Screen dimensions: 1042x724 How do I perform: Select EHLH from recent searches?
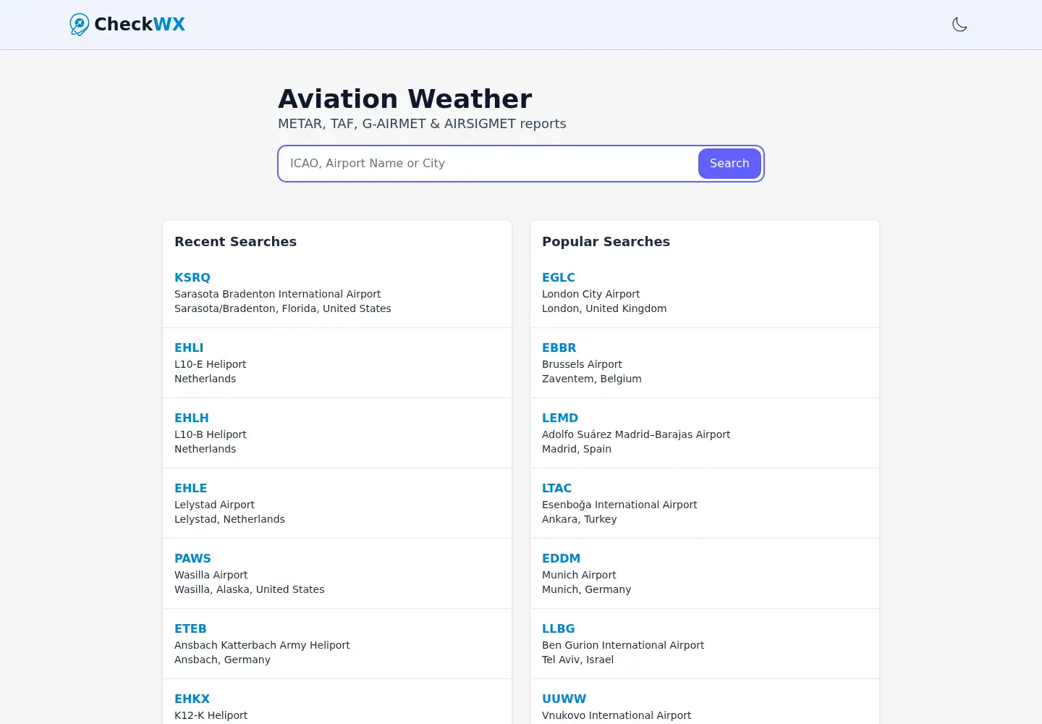(192, 418)
